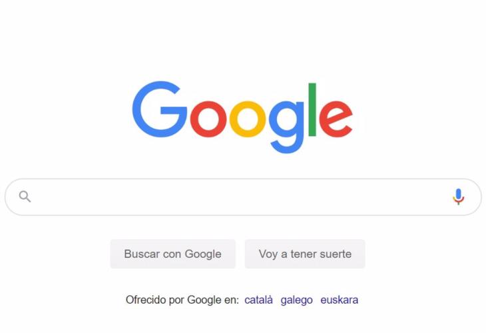Viewport: 486px width, 333px height.
Task: Click the blue lowercase g in logo
Action: (x=286, y=127)
